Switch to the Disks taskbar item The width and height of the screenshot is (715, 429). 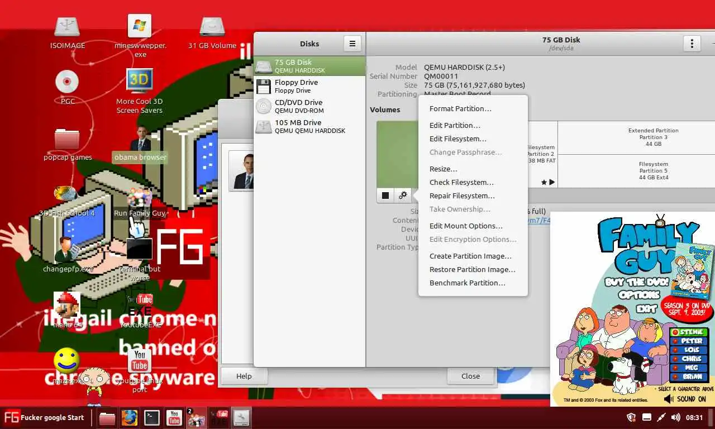(241, 418)
